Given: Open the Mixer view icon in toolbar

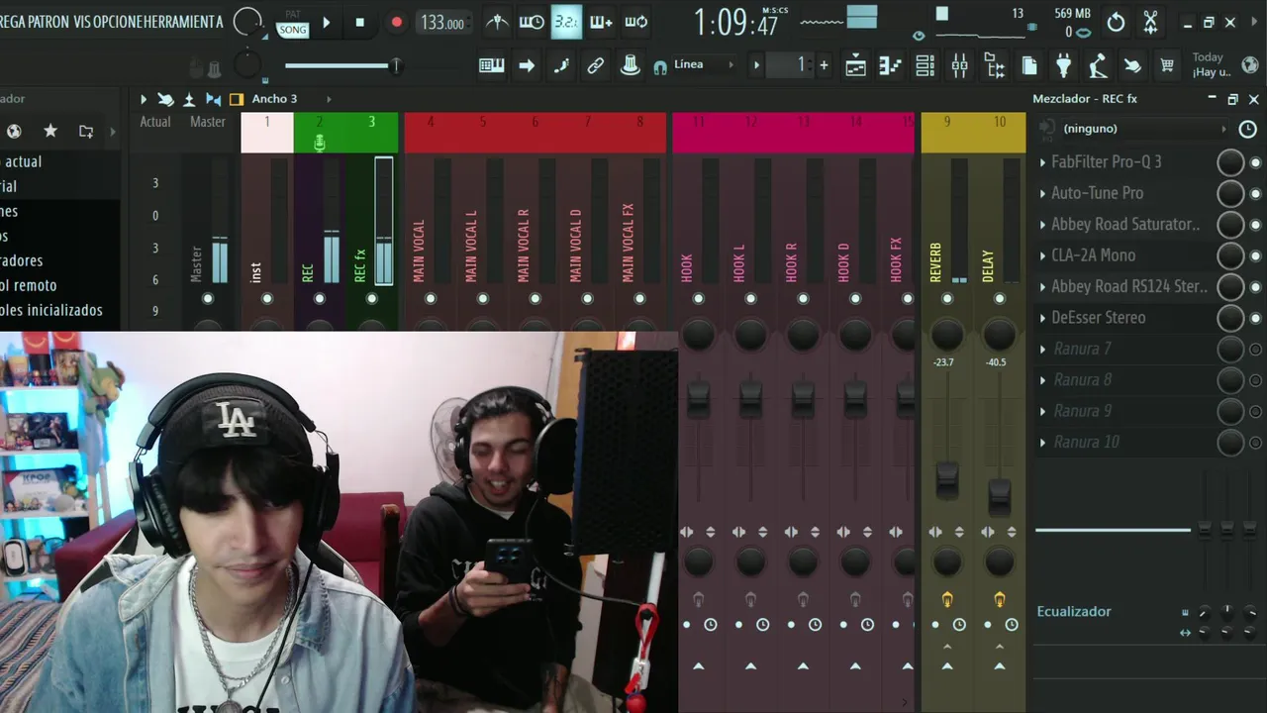Looking at the screenshot, I should pos(959,66).
